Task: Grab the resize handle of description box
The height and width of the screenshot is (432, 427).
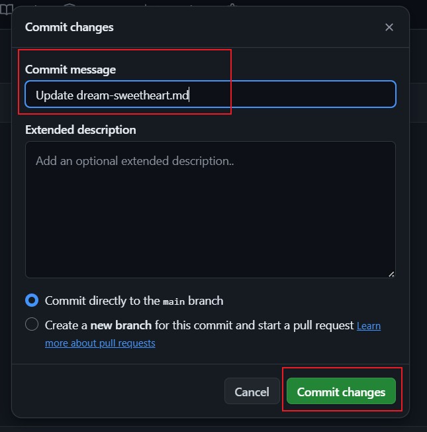Action: point(391,273)
